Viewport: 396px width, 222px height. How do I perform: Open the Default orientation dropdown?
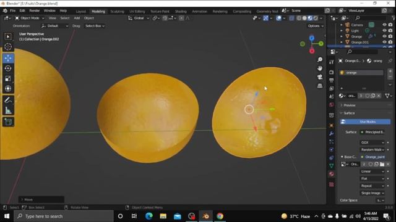(55, 26)
